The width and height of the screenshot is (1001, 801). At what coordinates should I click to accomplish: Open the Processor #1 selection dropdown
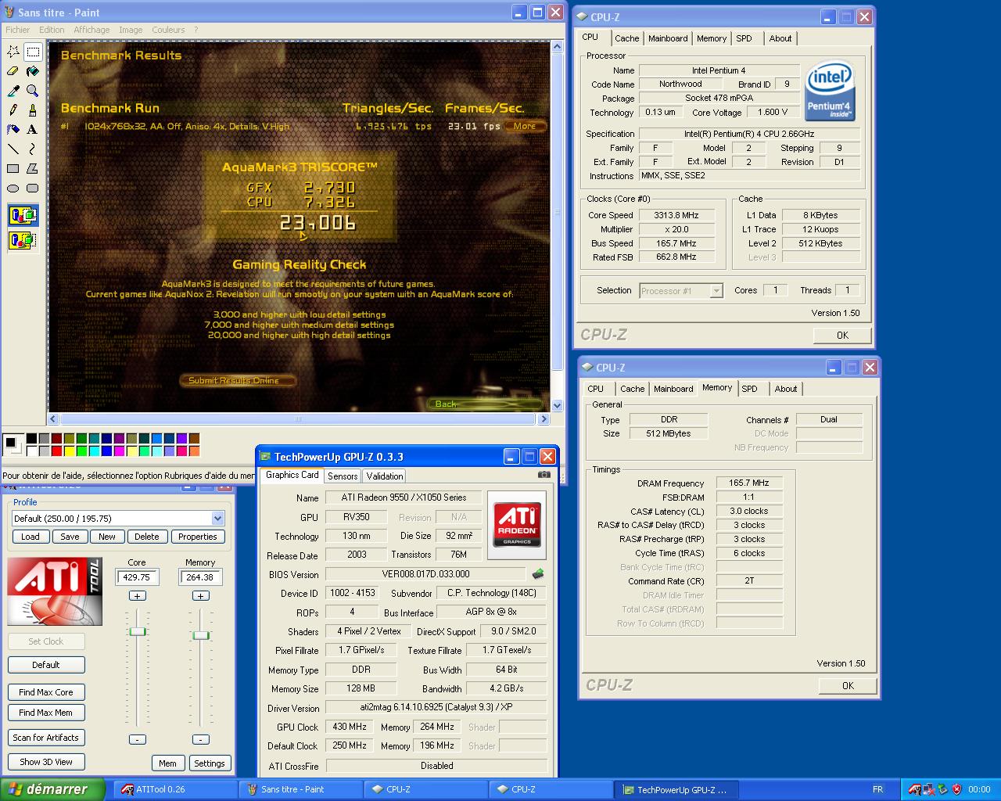coord(716,291)
